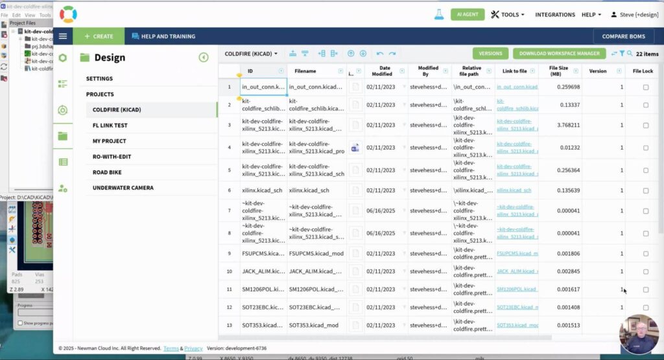
Task: Toggle File Lock checkbox for row 9
Action: click(x=645, y=254)
